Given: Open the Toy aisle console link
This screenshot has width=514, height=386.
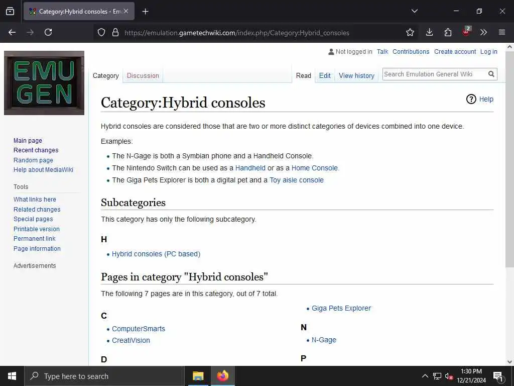Looking at the screenshot, I should coord(296,180).
